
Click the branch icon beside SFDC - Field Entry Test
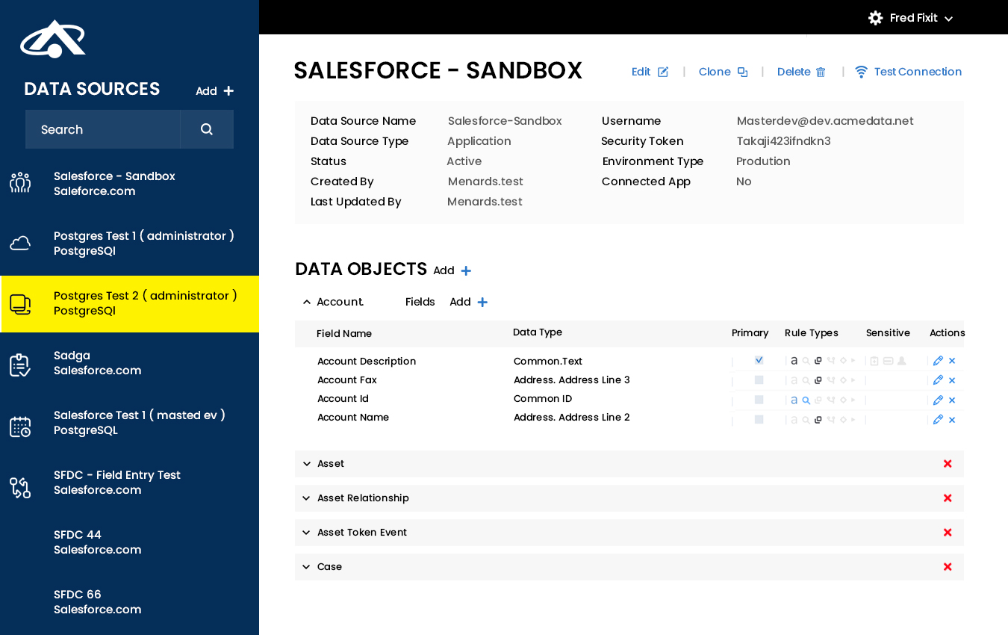click(x=20, y=488)
